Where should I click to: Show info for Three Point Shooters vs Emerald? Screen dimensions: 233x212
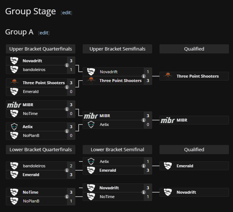tap(67, 87)
